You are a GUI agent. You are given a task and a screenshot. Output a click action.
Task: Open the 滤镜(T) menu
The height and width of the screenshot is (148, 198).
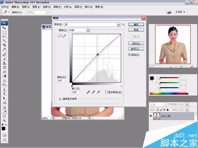pos(57,7)
